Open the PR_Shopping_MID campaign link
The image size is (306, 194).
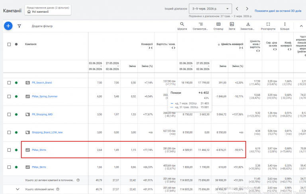[42, 115]
